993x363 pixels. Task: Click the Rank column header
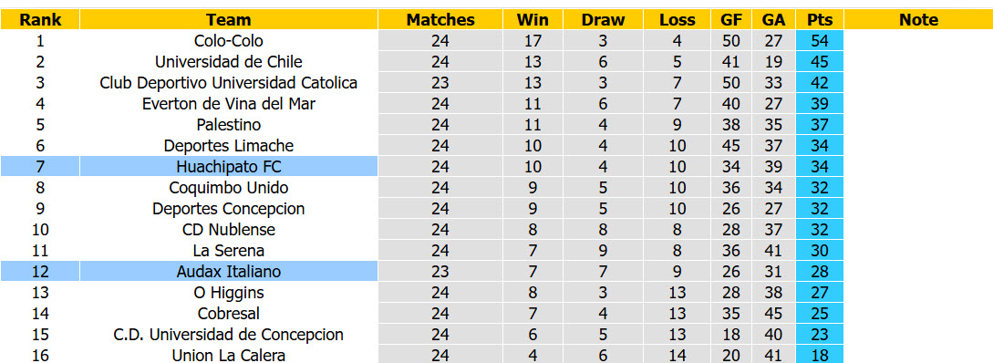(x=40, y=20)
